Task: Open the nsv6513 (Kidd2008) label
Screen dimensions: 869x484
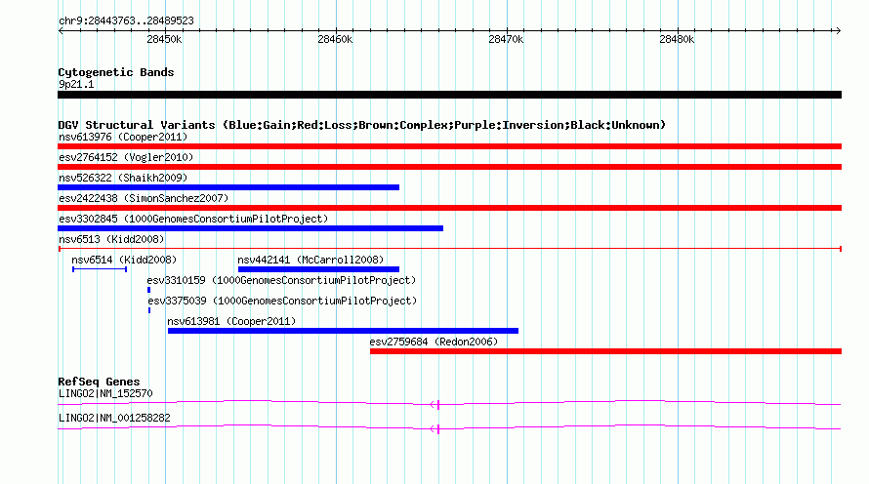Action: (111, 239)
